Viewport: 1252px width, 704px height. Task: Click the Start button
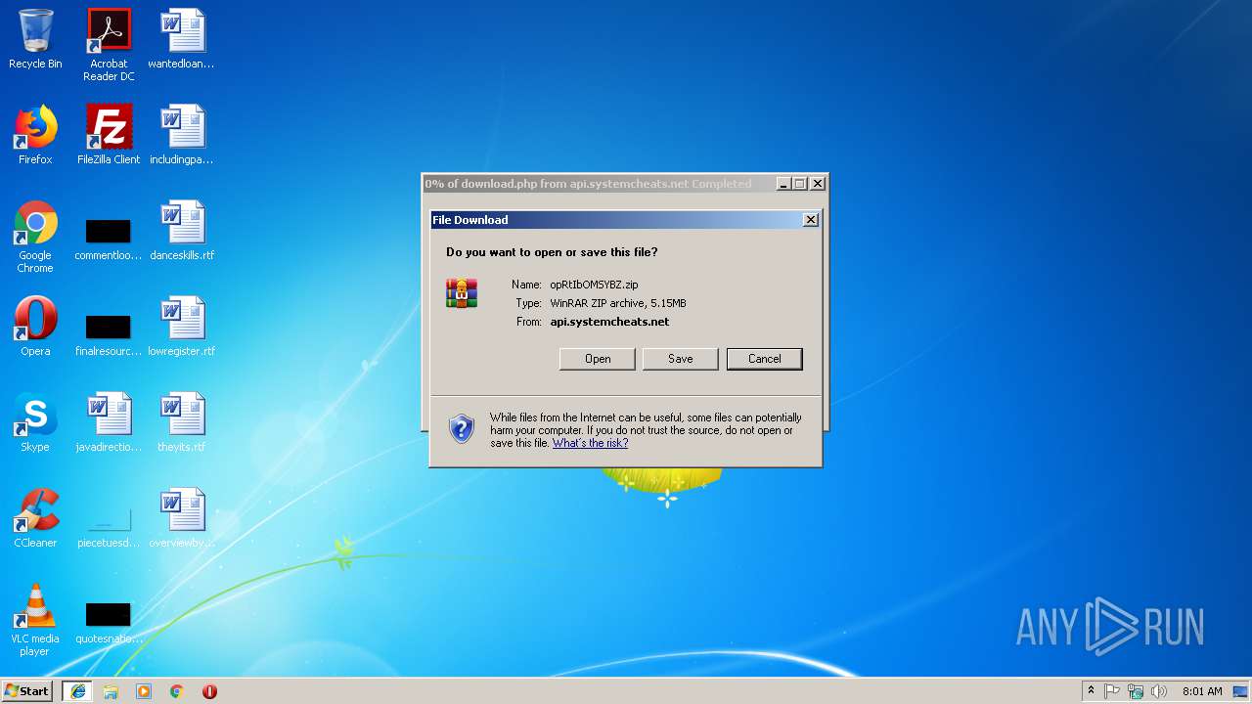tap(27, 691)
